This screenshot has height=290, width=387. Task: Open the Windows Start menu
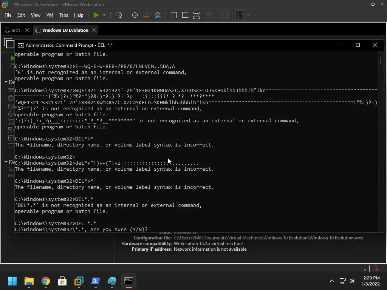click(x=12, y=281)
